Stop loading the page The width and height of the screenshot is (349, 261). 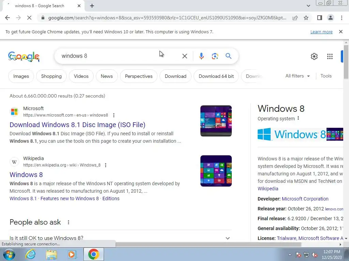29,18
